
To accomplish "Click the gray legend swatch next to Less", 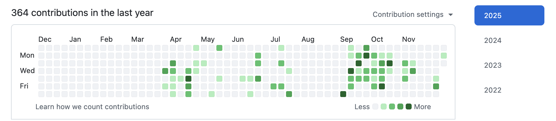I will coord(375,107).
